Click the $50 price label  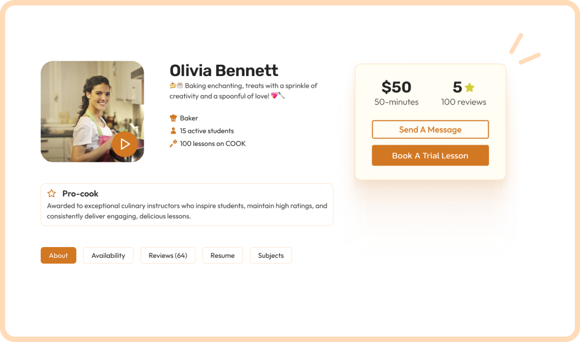pyautogui.click(x=396, y=87)
